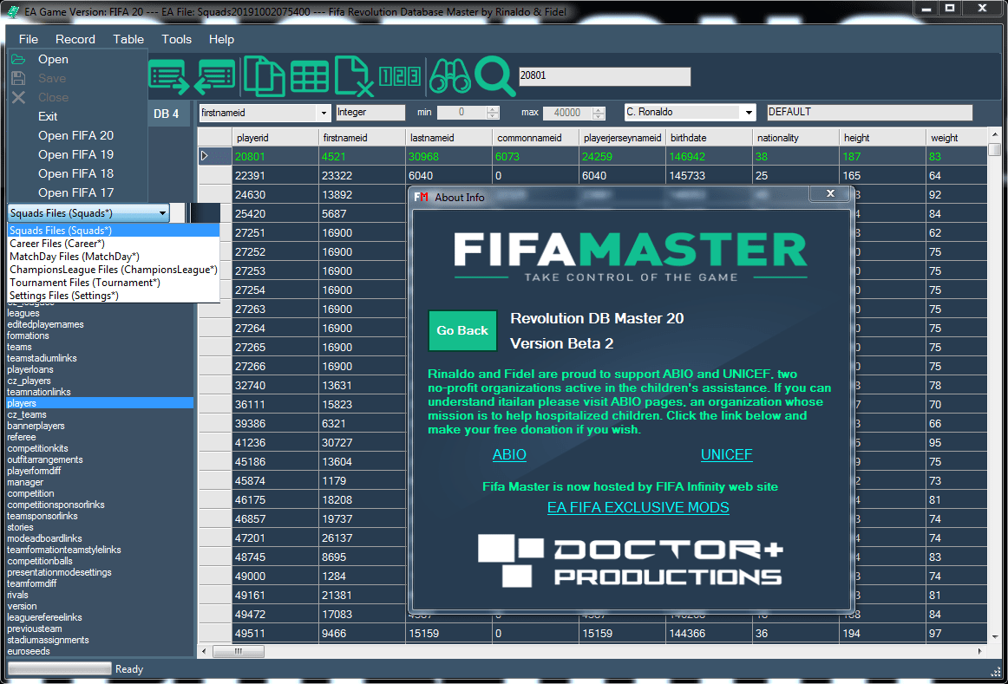
Task: Click the resize grip in the status bar corner
Action: pos(996,673)
